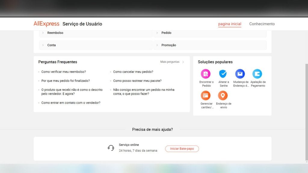Screen dimensions: 308x173
Task: Open 'Como verificar meu reembolso?' question
Action: click(x=63, y=72)
